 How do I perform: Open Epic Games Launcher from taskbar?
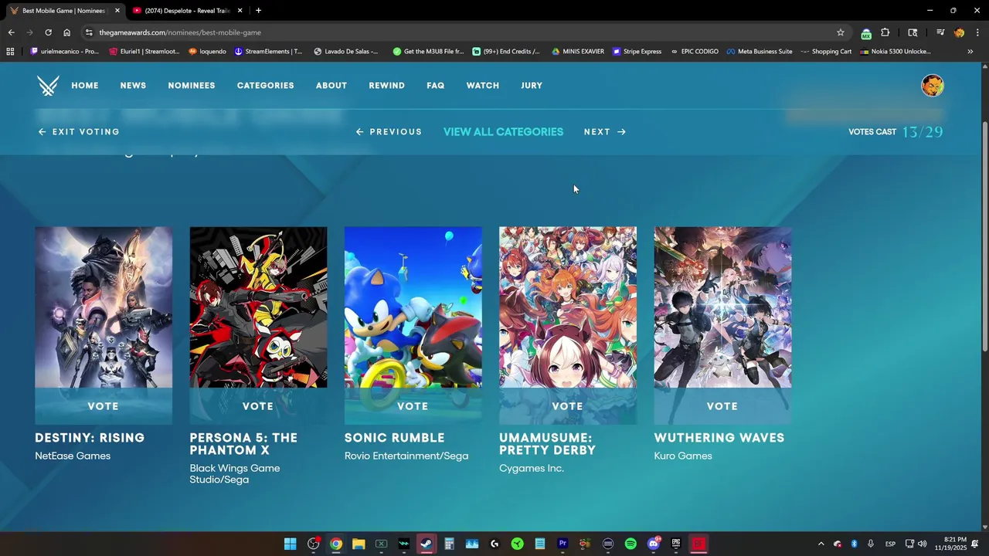[676, 544]
